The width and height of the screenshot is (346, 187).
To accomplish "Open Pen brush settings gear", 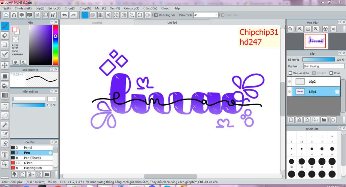I will tap(50, 153).
